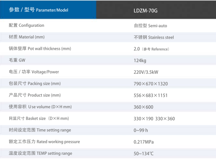Select the Semi-auto configuration value

point(151,26)
